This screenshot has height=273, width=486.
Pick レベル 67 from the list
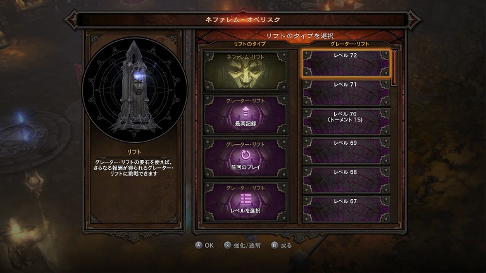coord(346,209)
